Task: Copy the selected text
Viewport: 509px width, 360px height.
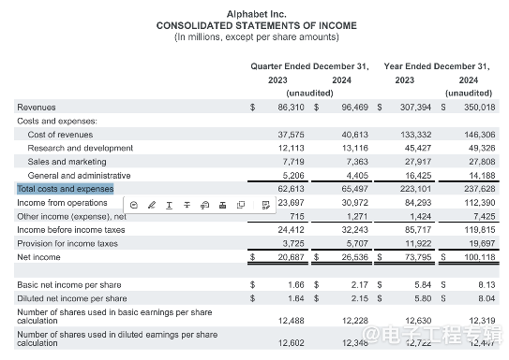Action: coord(241,205)
